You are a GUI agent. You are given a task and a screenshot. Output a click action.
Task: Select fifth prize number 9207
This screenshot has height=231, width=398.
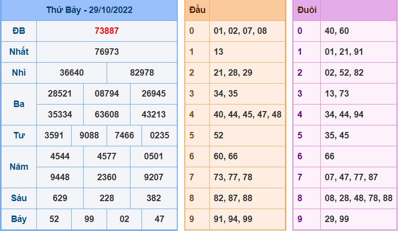click(153, 177)
